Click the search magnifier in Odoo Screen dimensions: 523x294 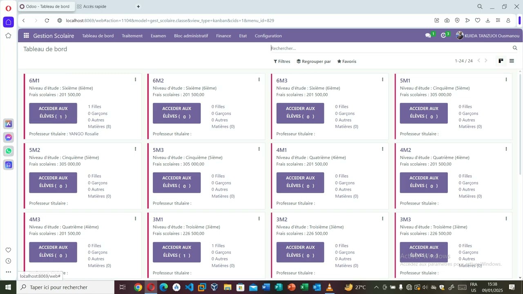click(x=515, y=48)
